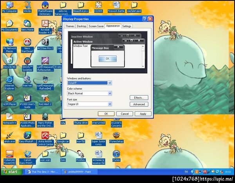Open the Font size dropdown
235x183 pixels.
tap(110, 104)
